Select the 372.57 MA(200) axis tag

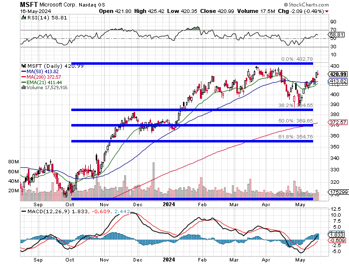338,123
